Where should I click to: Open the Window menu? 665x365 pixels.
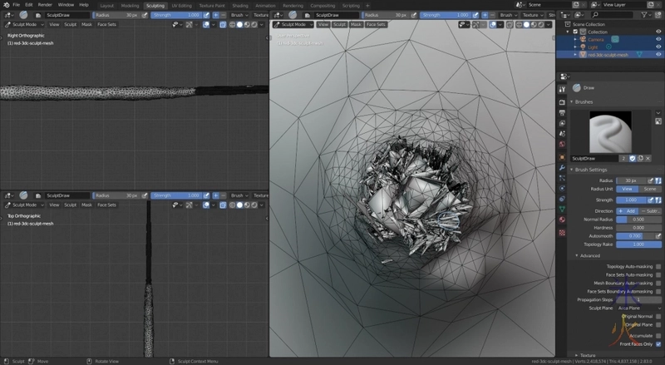66,5
